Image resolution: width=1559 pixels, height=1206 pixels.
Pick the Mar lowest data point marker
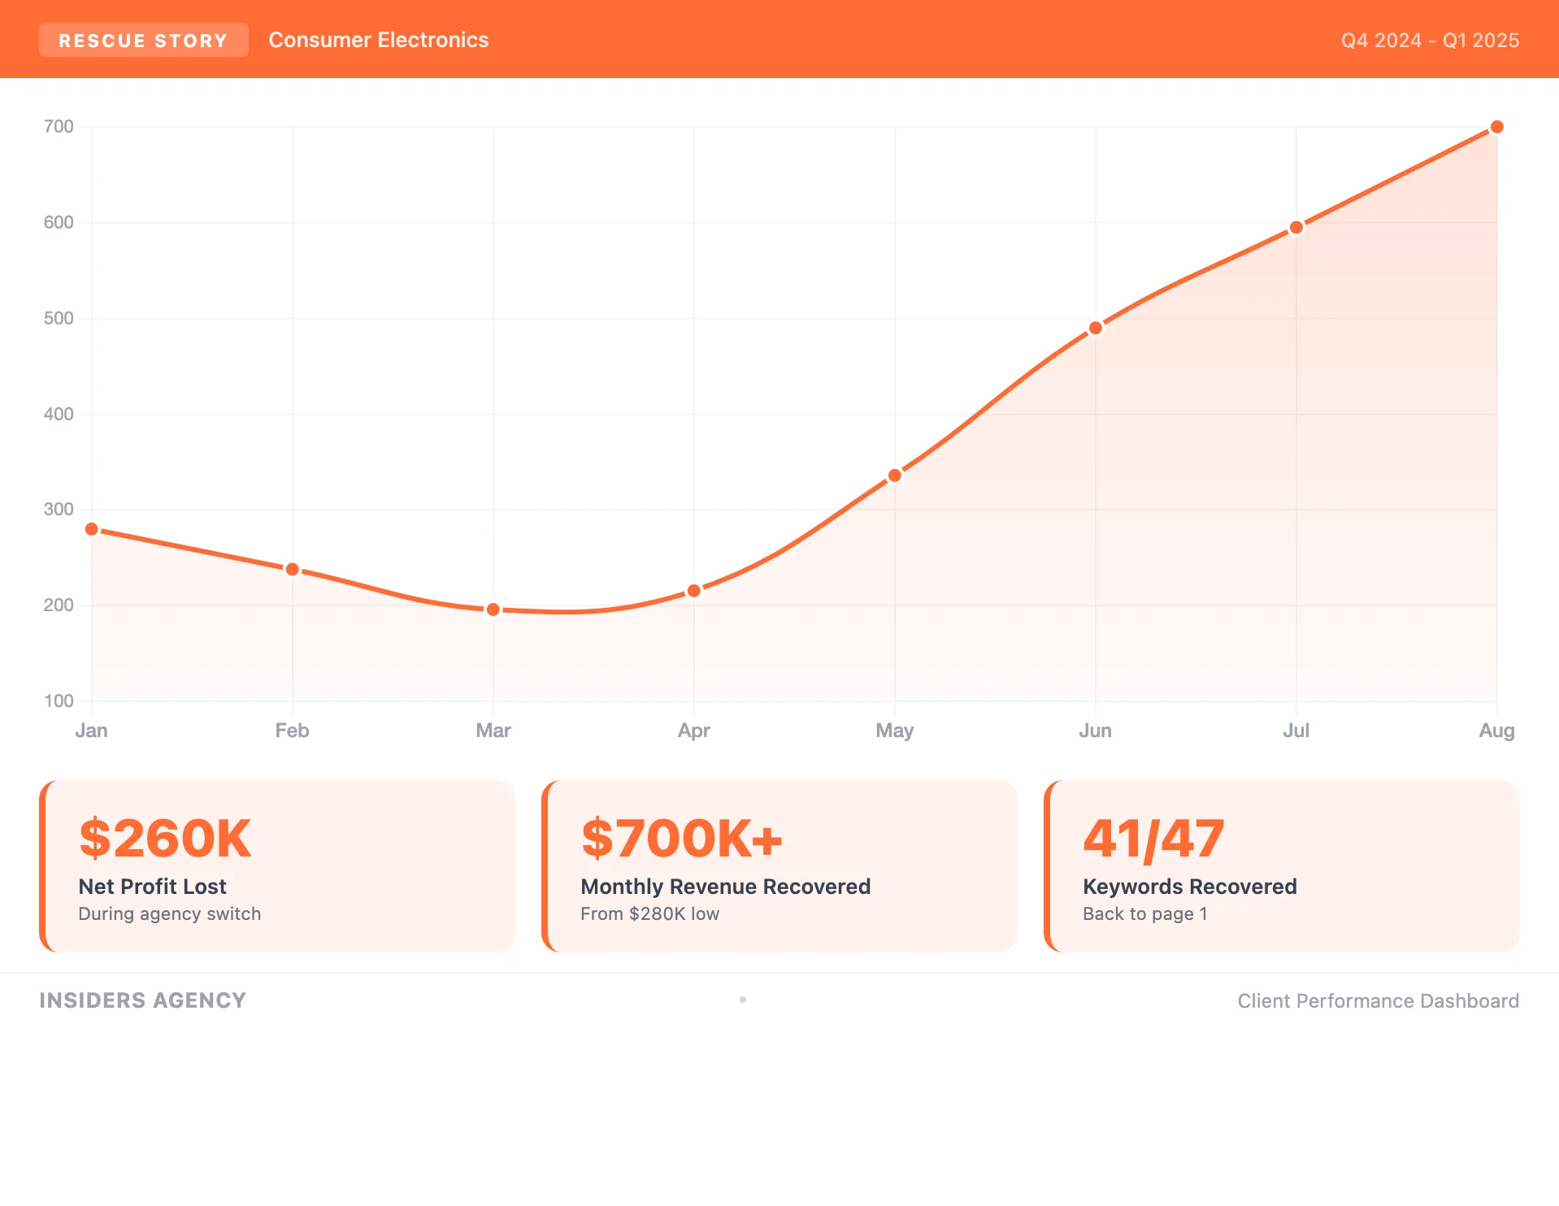(493, 610)
